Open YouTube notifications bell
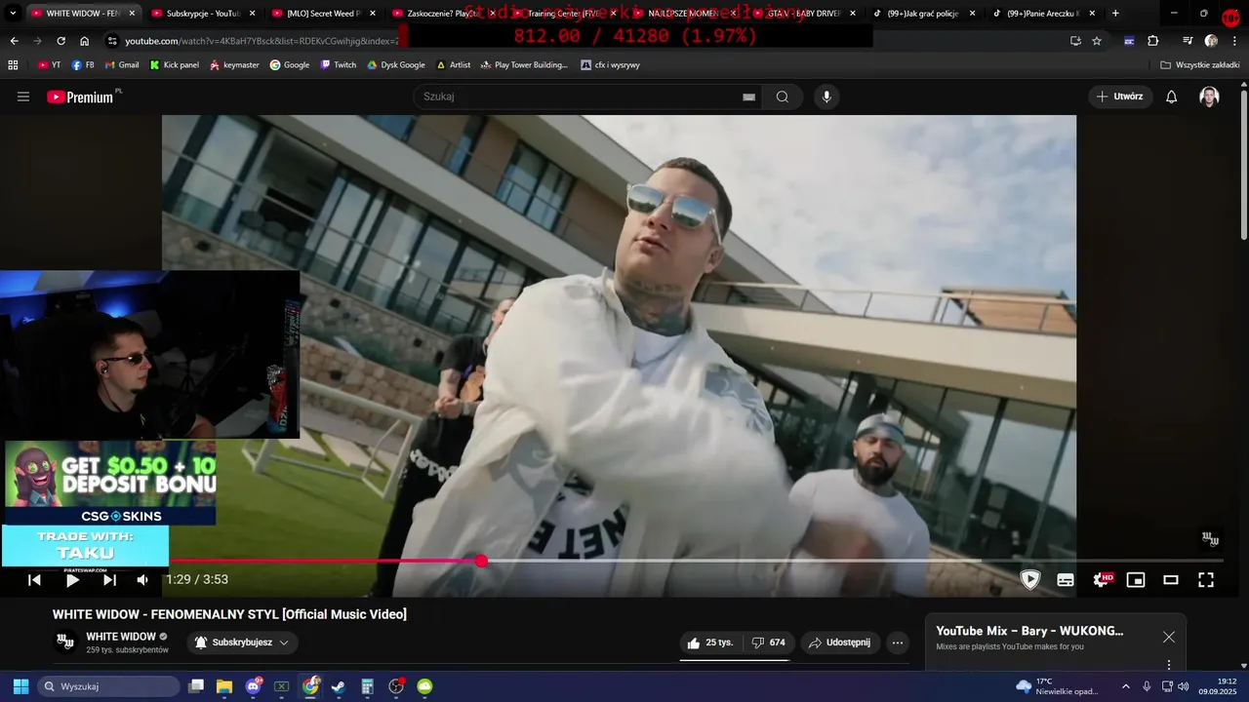This screenshot has height=702, width=1249. (1172, 97)
